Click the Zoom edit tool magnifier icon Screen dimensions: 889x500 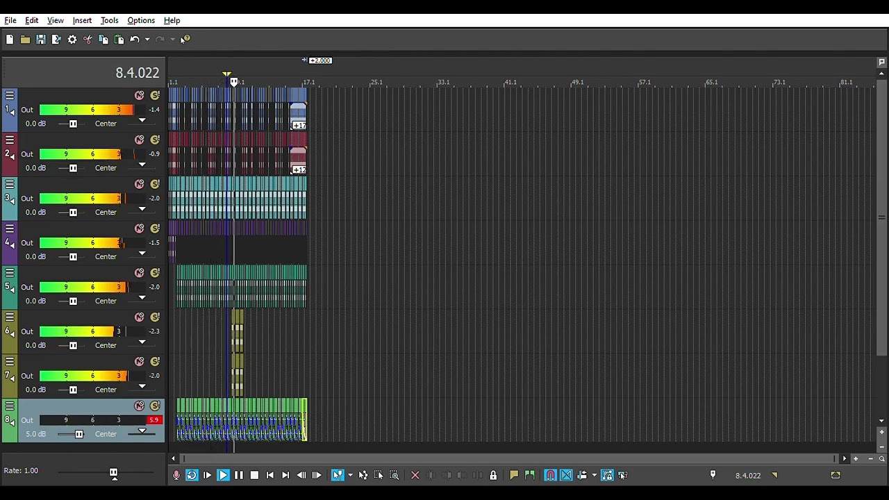click(394, 476)
